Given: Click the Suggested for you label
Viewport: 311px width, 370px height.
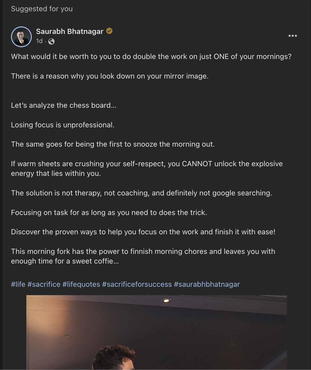Looking at the screenshot, I should (x=42, y=9).
